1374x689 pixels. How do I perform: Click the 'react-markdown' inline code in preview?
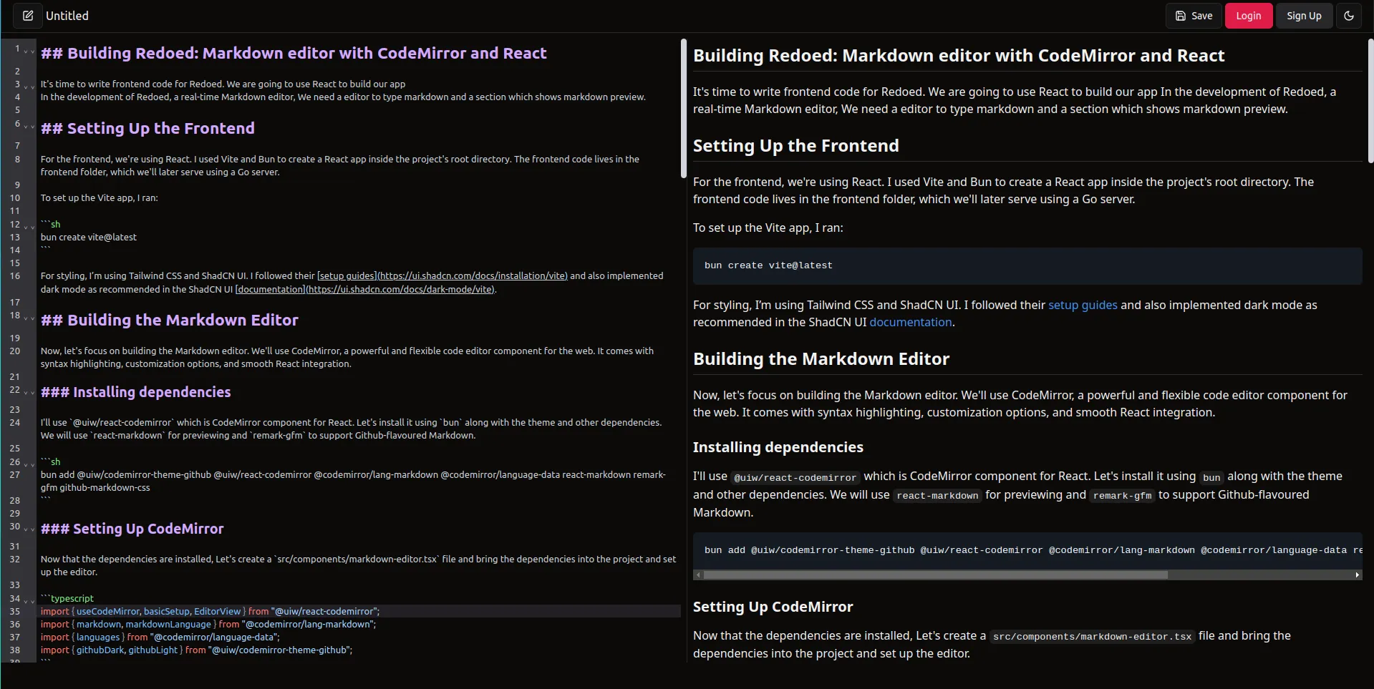click(x=937, y=495)
